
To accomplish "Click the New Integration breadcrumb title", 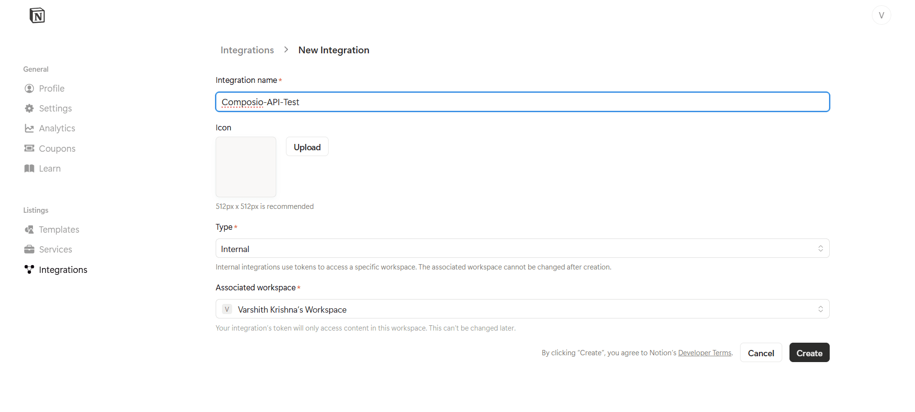I will [x=334, y=50].
